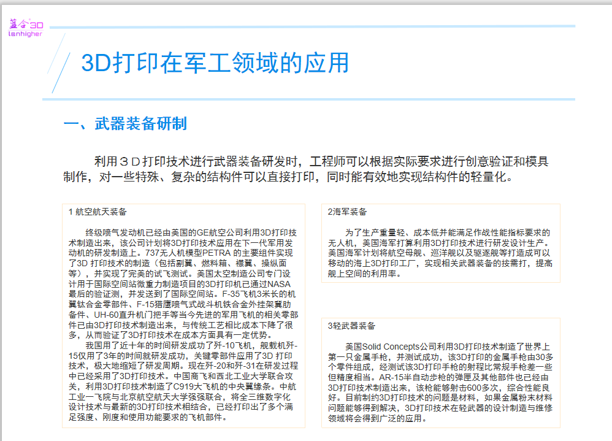Click paragraph beginning 美国Solid Concepts公司
This screenshot has height=441, width=612.
point(440,383)
